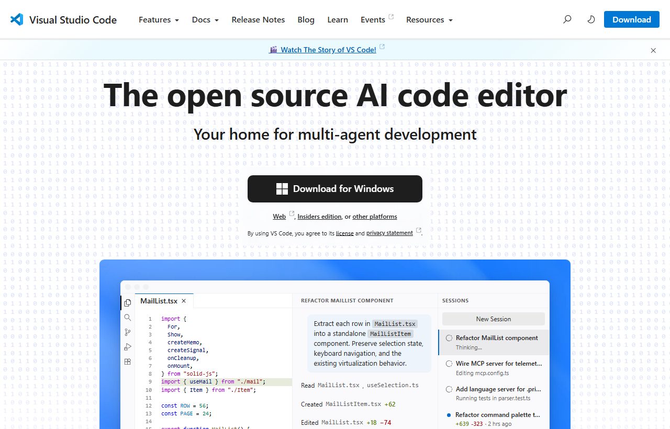Screen dimensions: 670x429
Task: Dismiss the announcement banner with X
Action: 653,51
